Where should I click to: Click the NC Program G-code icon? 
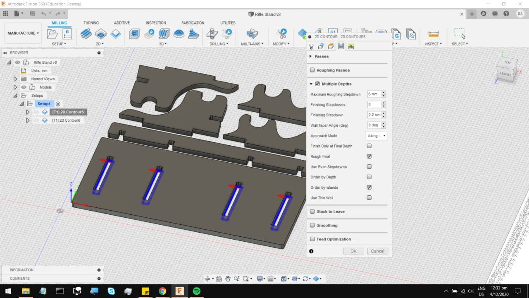click(x=67, y=34)
